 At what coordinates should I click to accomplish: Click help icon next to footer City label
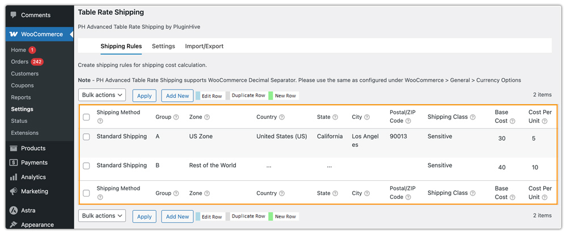[x=367, y=193]
